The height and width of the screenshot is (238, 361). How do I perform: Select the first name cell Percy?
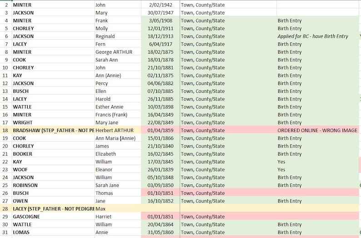tap(118, 83)
